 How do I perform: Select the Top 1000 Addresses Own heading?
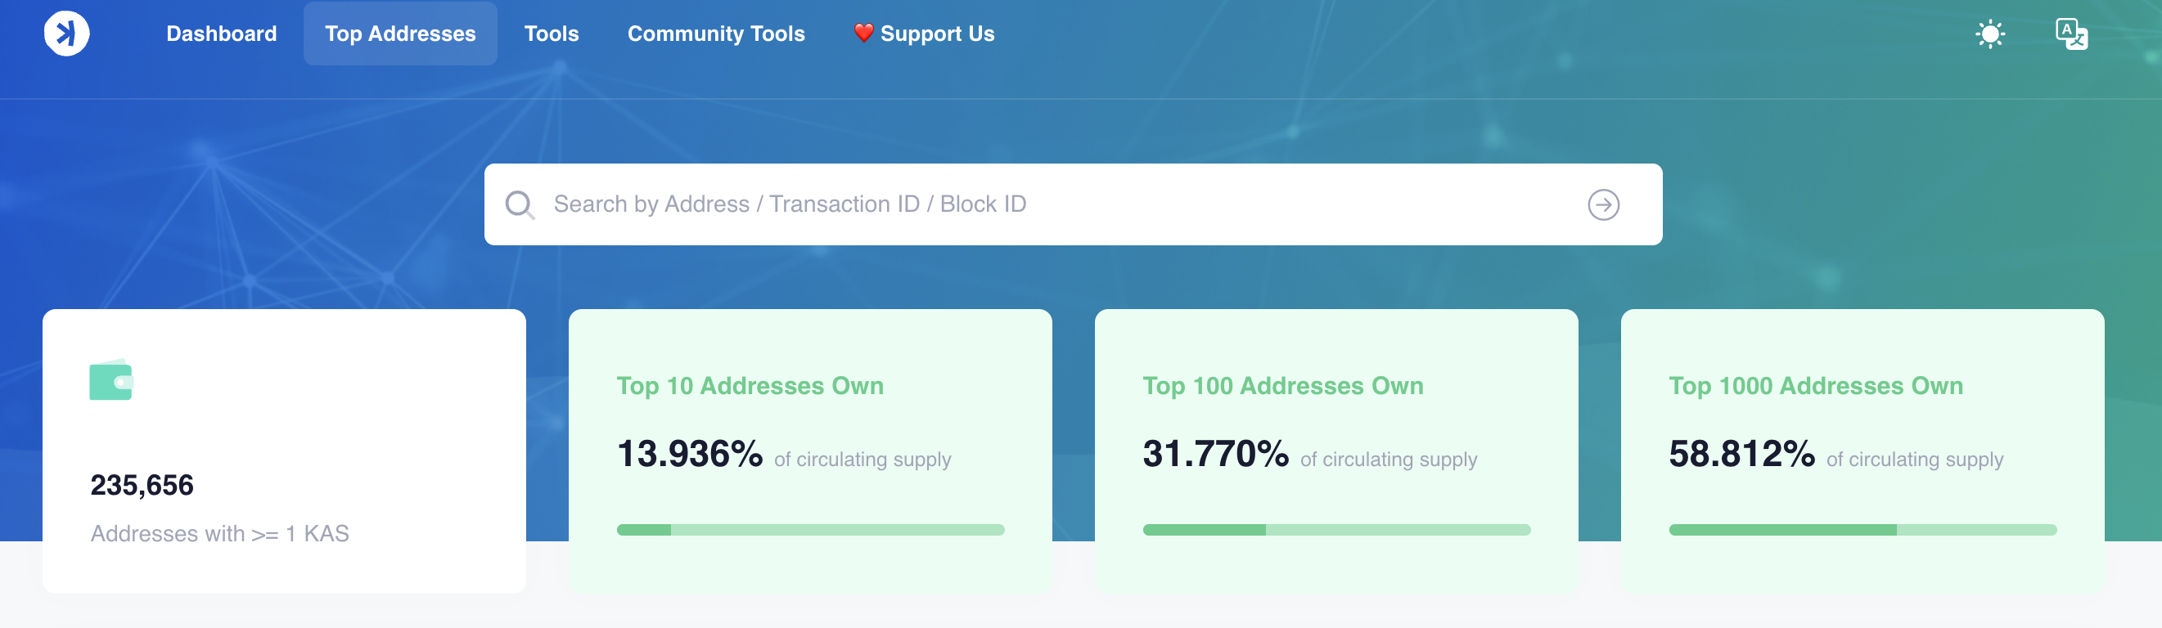[1815, 386]
